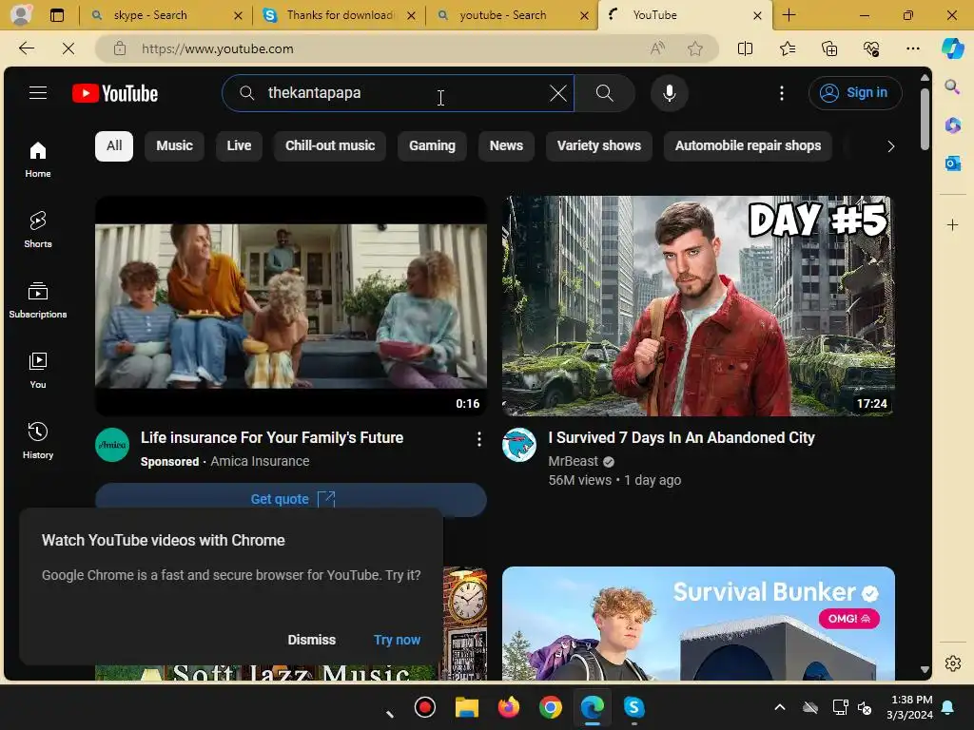Go to Home in the sidebar

[38, 160]
